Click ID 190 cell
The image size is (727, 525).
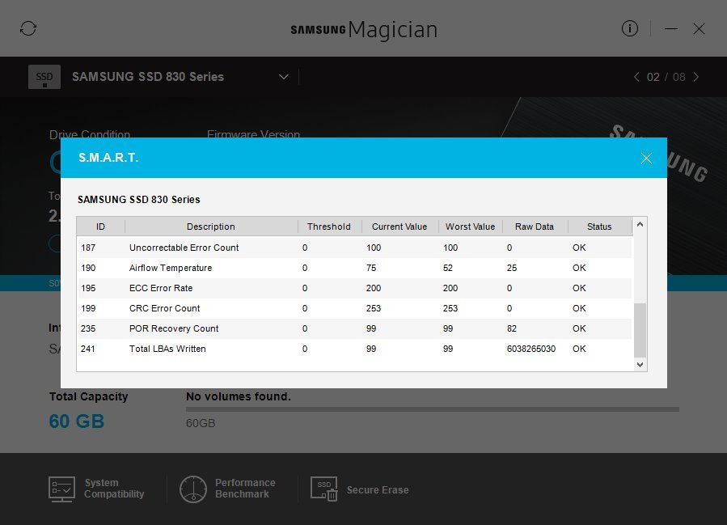click(x=88, y=268)
